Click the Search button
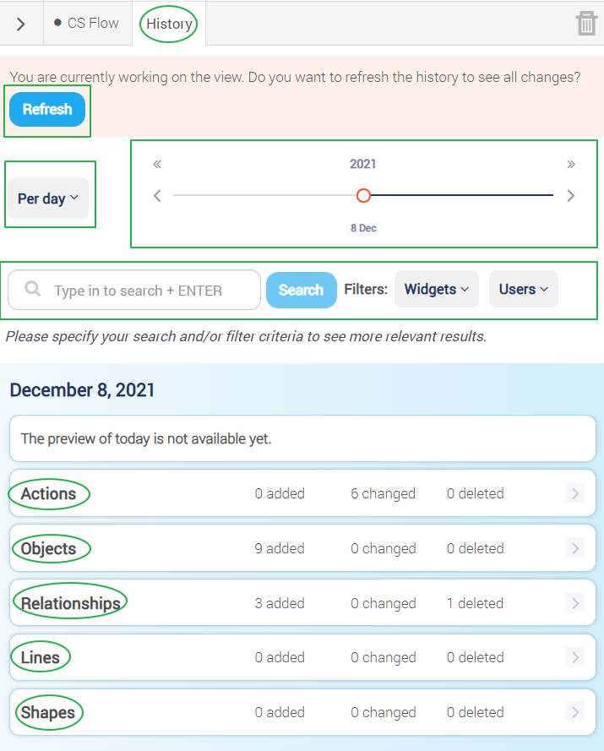604x751 pixels. point(302,290)
